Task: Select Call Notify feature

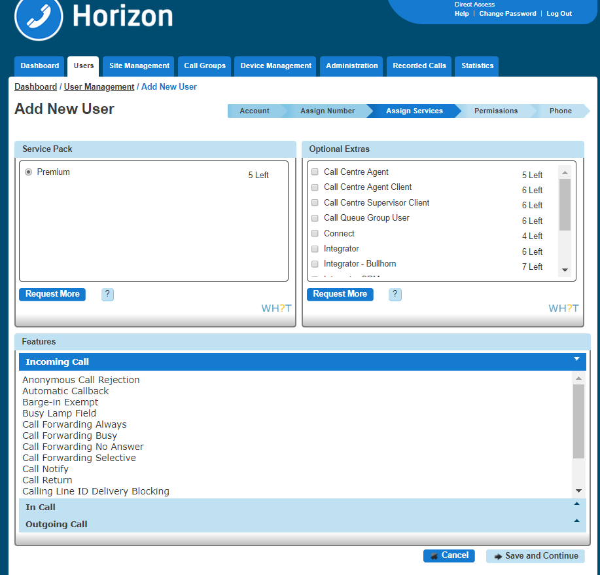Action: click(x=45, y=469)
